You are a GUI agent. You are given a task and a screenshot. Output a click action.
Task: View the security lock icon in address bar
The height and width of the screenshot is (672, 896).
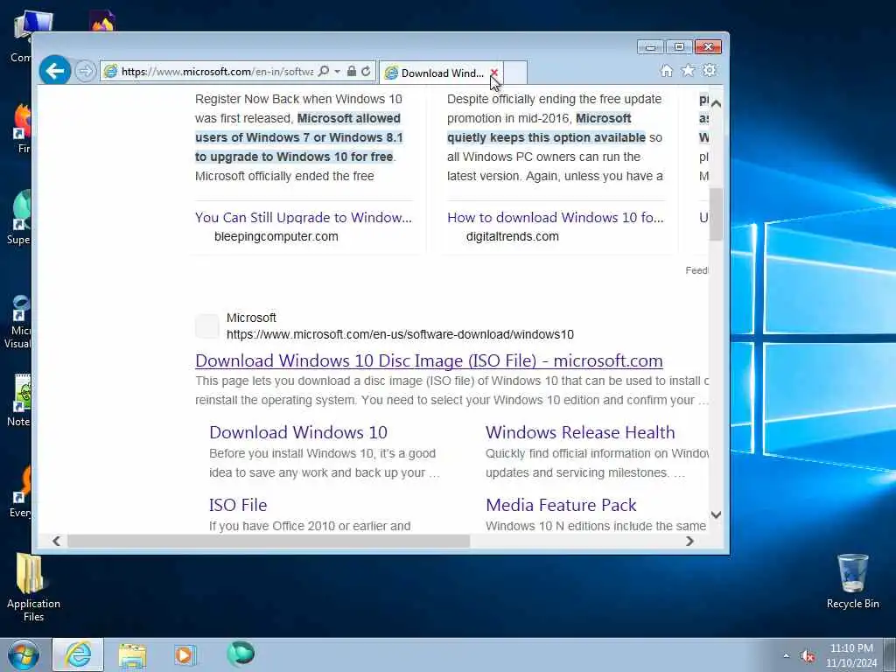[352, 72]
